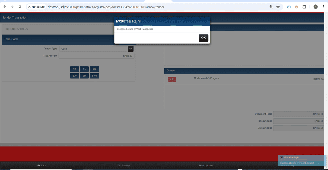Go back with the browser back arrow
328x170 pixels.
[x=4, y=7]
